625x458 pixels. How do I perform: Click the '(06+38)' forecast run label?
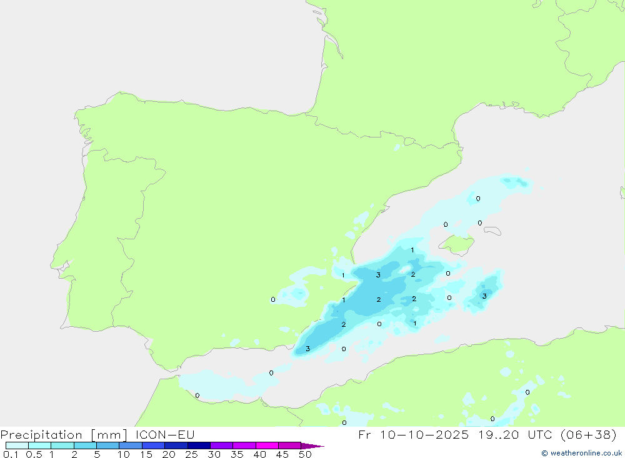coord(589,434)
